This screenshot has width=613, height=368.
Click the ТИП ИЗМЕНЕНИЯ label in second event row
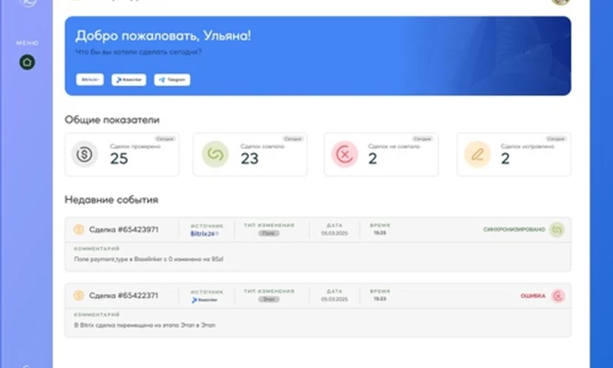pos(269,291)
